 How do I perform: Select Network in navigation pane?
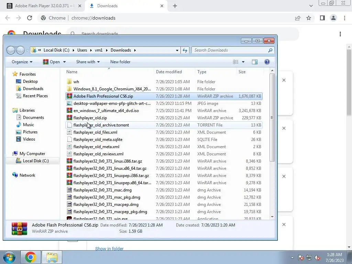[27, 175]
